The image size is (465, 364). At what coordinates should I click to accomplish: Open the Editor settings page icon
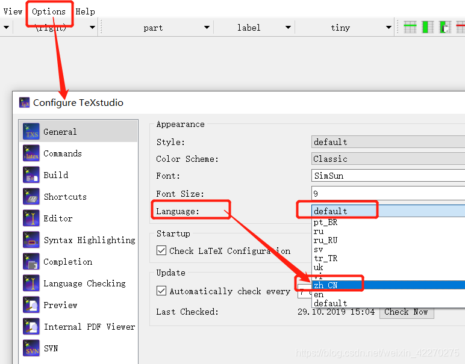(x=31, y=218)
